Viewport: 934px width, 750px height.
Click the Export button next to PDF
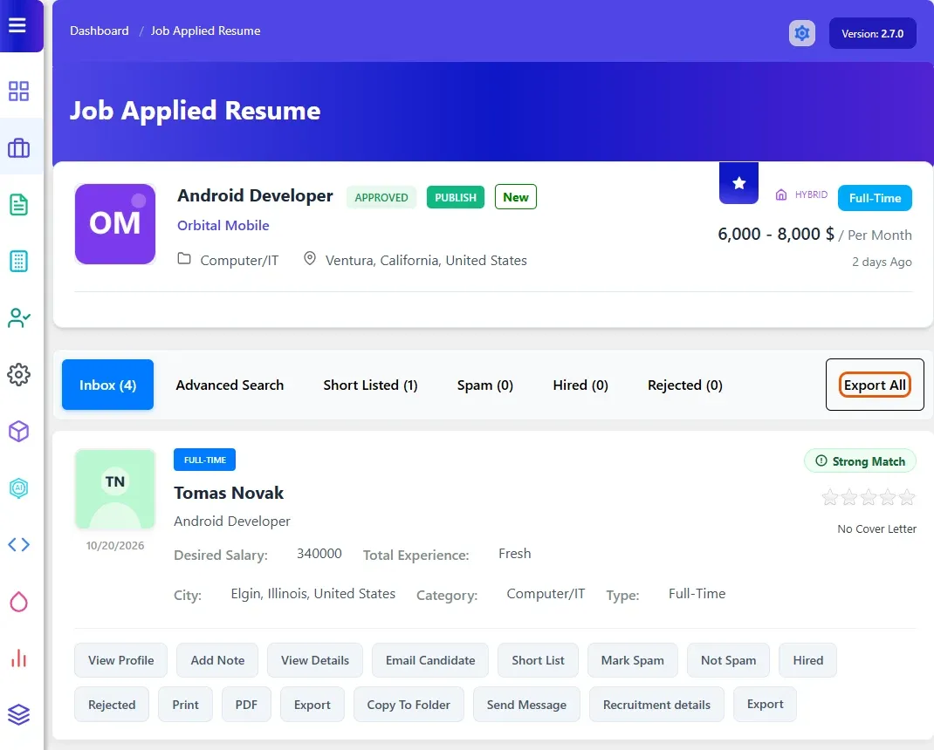tap(312, 704)
